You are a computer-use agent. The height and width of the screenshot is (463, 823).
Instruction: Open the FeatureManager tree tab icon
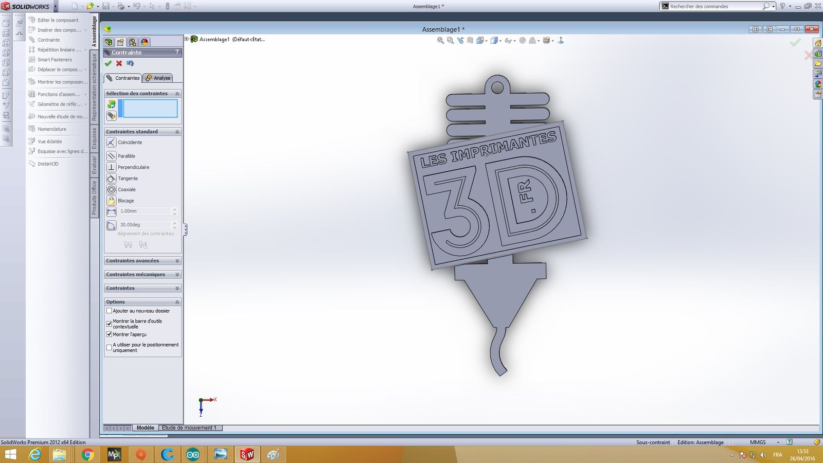(x=109, y=42)
